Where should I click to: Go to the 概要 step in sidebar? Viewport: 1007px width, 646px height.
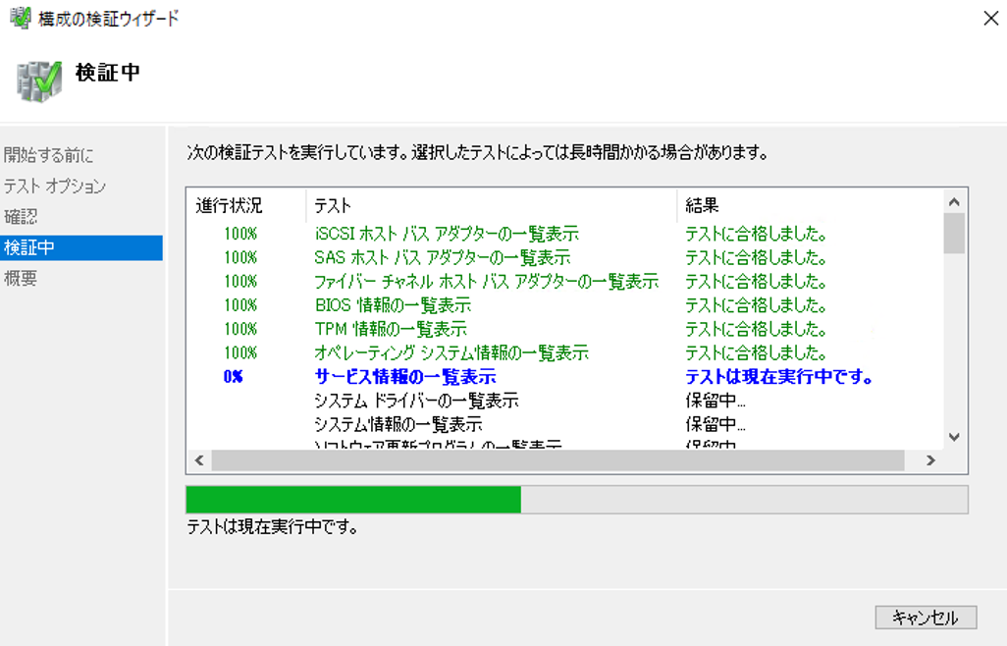(22, 279)
